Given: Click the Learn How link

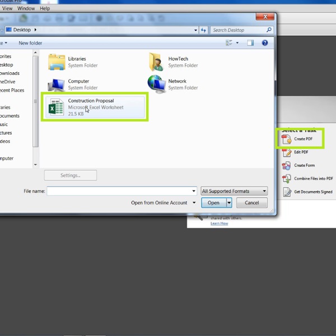Looking at the screenshot, I should [x=219, y=223].
